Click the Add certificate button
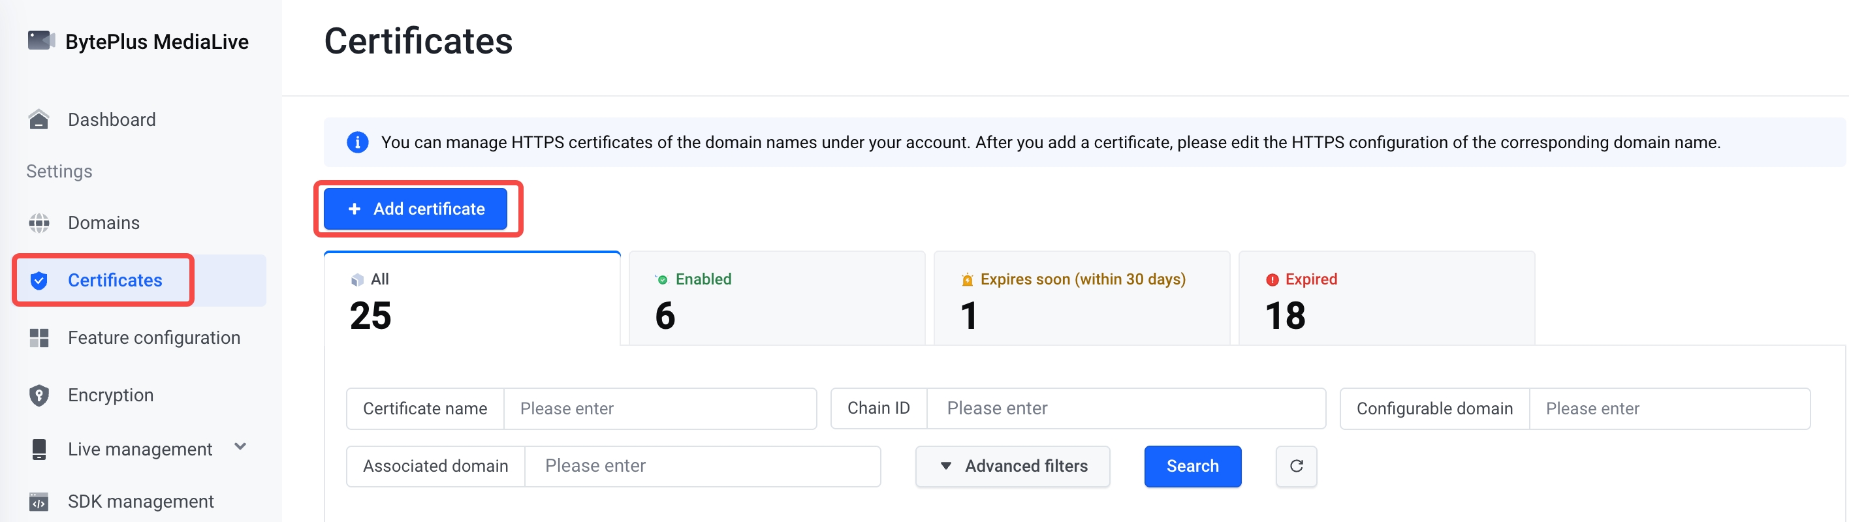This screenshot has height=522, width=1849. [x=416, y=209]
